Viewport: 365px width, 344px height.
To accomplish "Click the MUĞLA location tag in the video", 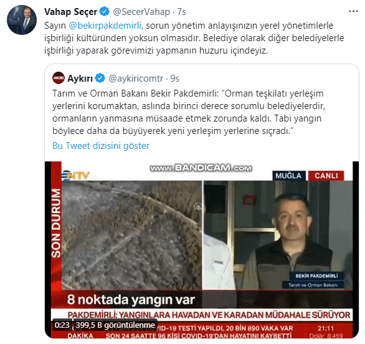I will [288, 176].
